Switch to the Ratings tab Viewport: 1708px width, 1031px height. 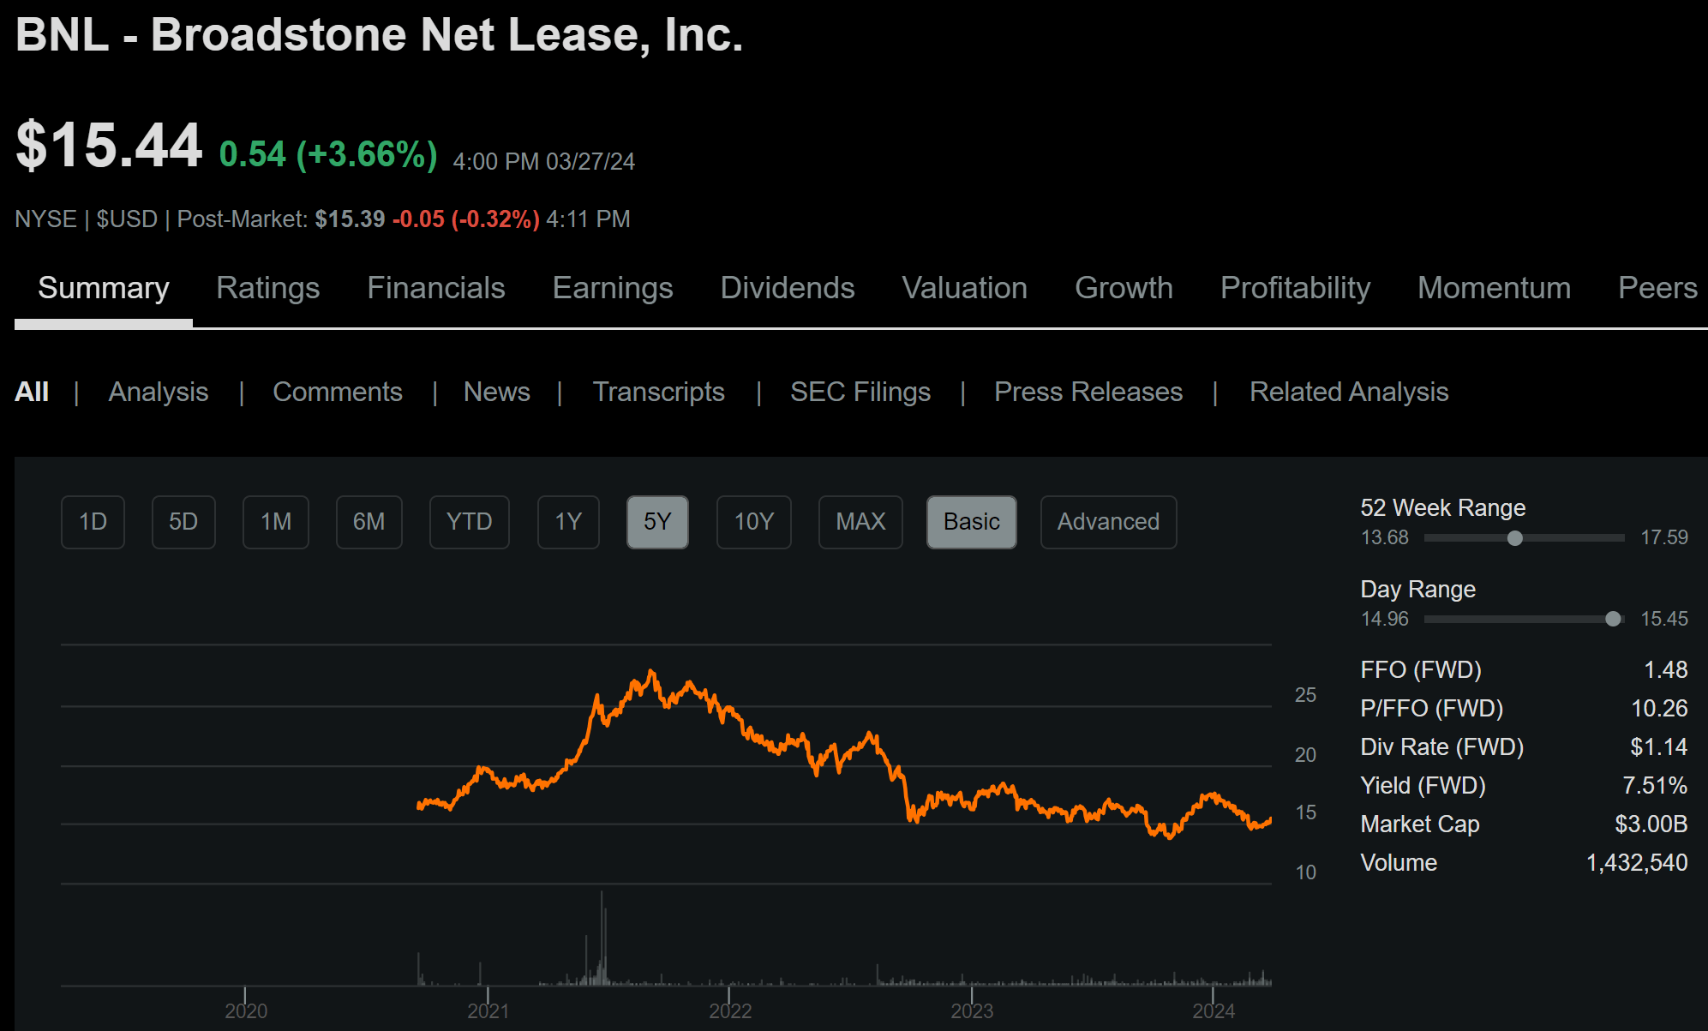click(x=267, y=288)
